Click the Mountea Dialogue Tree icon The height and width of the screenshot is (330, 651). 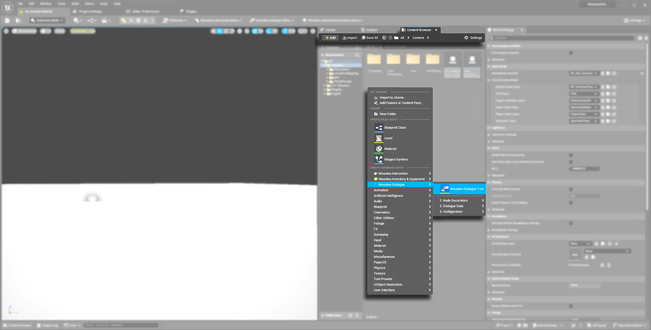click(x=445, y=189)
